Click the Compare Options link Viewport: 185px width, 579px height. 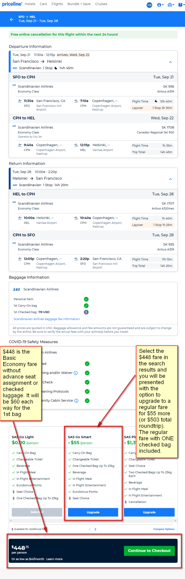[164, 529]
